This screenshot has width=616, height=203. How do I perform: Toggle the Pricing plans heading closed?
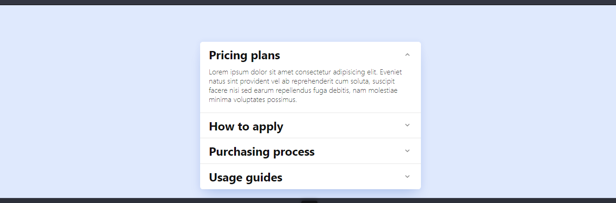(x=244, y=56)
